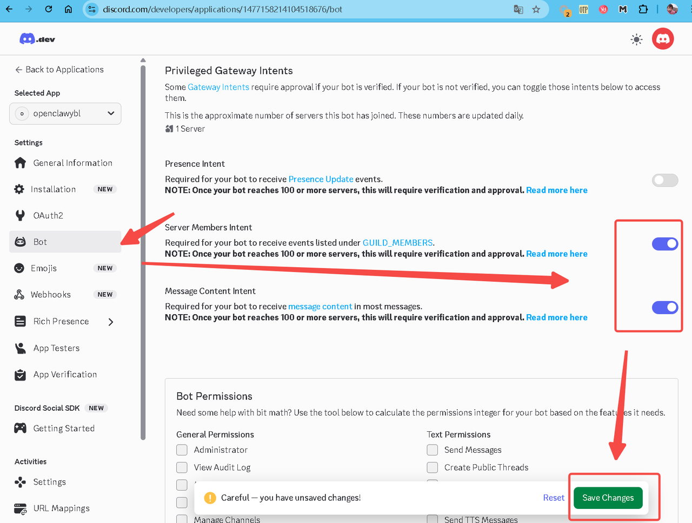Image resolution: width=692 pixels, height=523 pixels.
Task: Click the Getting Started gamepad icon
Action: coord(21,429)
